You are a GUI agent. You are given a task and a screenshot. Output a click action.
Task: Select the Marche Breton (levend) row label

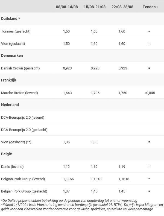coord(19,93)
